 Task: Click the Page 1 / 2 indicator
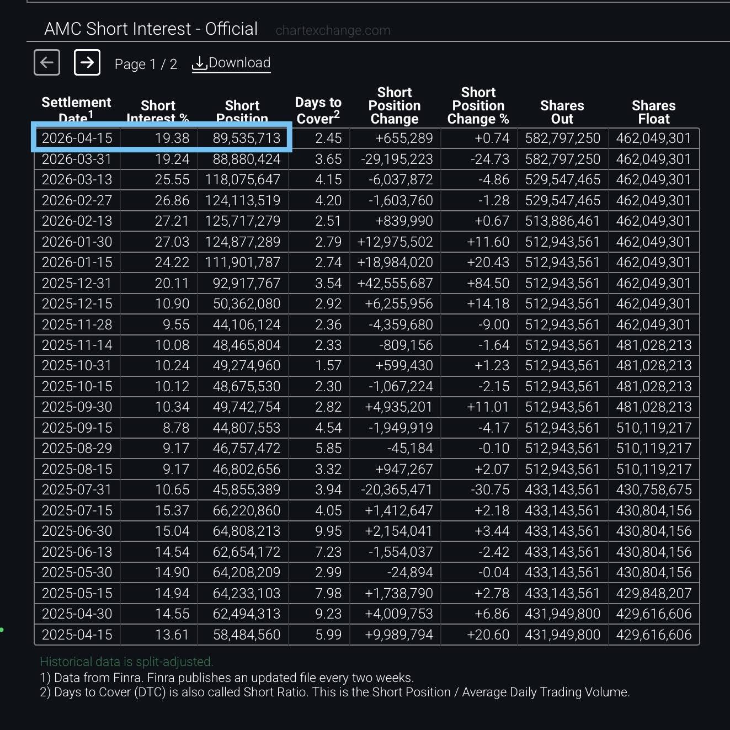146,64
